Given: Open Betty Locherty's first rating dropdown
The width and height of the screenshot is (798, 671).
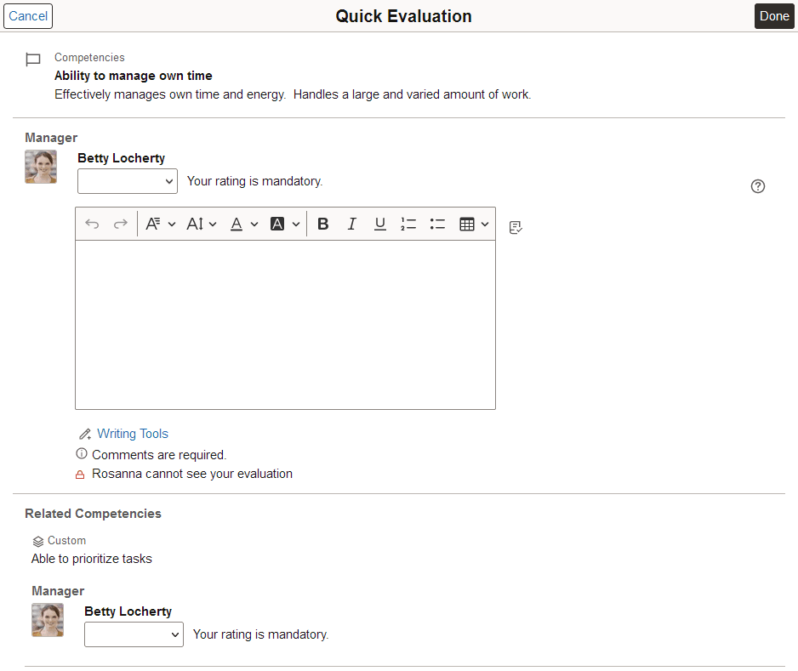Looking at the screenshot, I should pyautogui.click(x=127, y=180).
